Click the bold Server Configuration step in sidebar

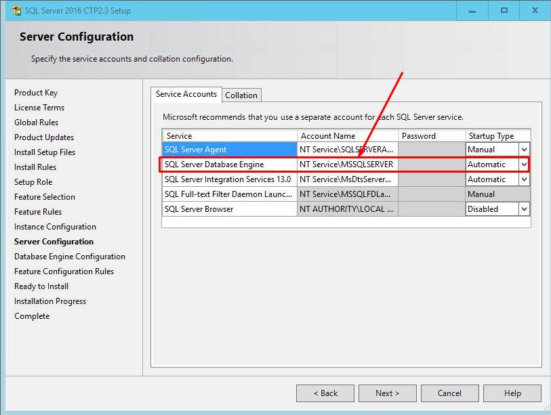pos(54,242)
